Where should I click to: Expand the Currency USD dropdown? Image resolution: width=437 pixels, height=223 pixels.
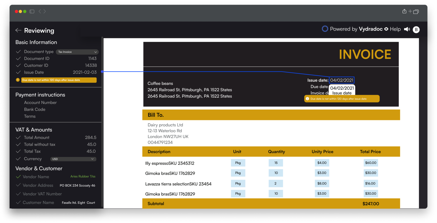73,159
